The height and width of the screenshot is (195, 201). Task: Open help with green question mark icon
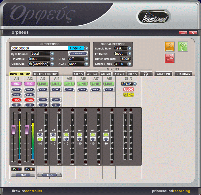[183, 47]
